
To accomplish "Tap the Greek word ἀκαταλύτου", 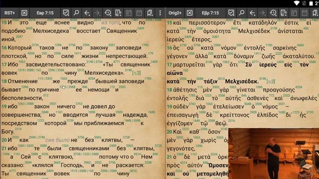I will pyautogui.click(x=299, y=56).
